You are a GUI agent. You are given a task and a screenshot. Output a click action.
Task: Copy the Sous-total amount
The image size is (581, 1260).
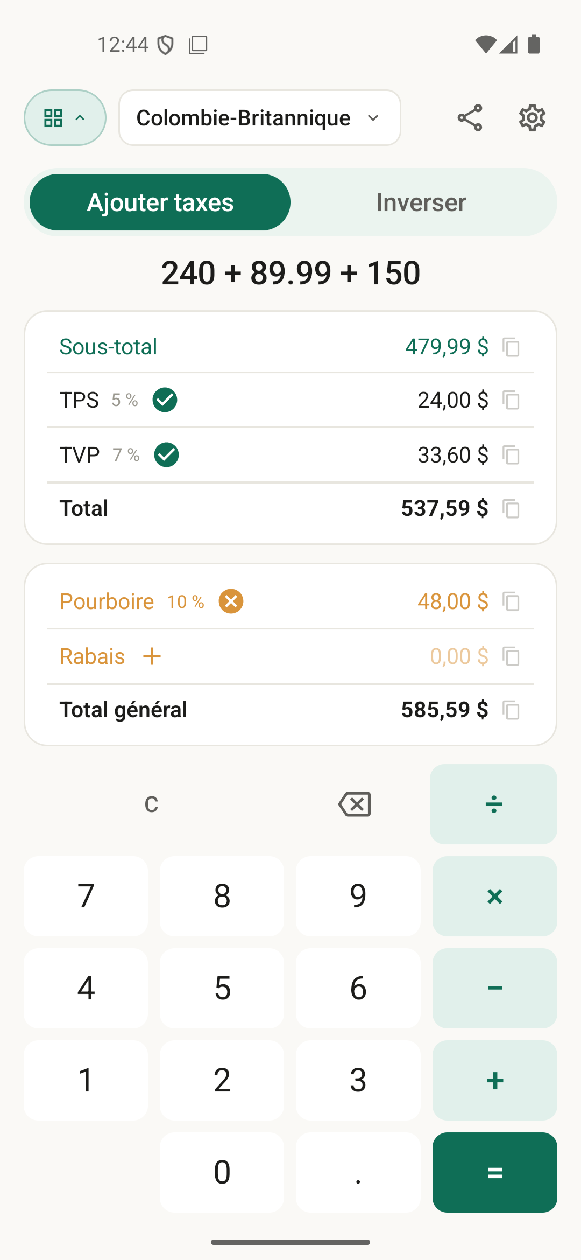[511, 347]
